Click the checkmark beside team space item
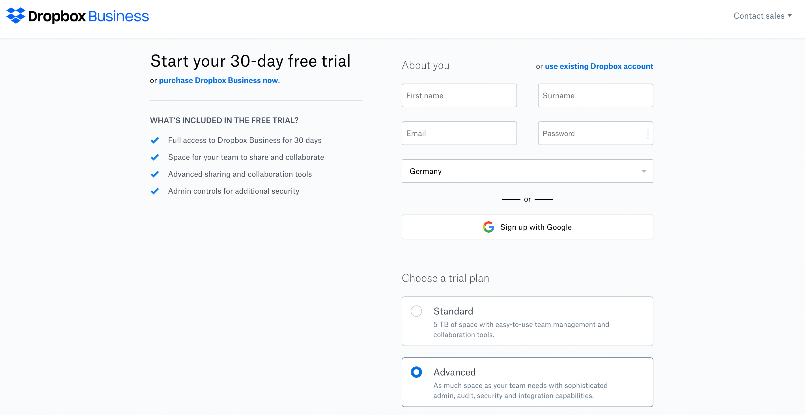Screen dimensions: 805x415 coord(155,157)
